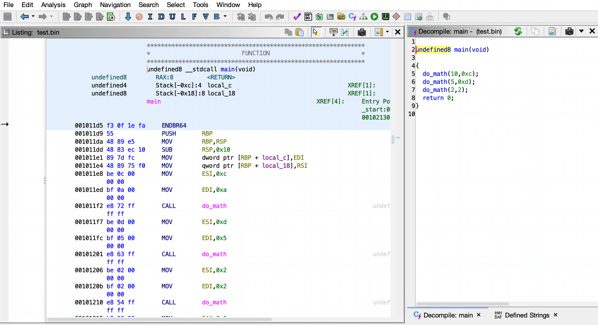This screenshot has height=325, width=598.
Task: Click the Run/Play icon in toolbar
Action: coord(374,17)
